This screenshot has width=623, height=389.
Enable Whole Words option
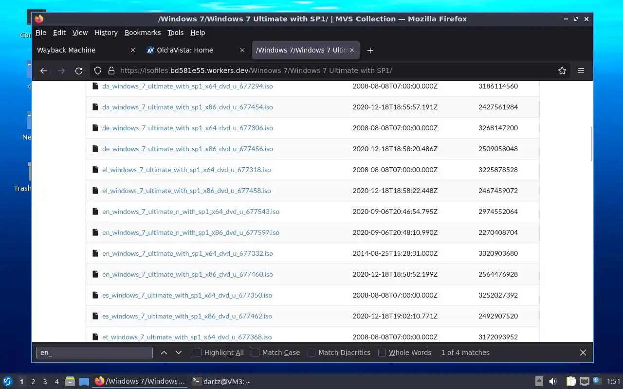tap(404, 353)
